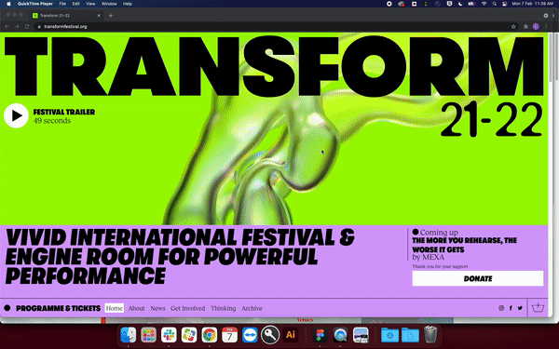Open the key password app in dock
The image size is (559, 349).
tap(270, 335)
